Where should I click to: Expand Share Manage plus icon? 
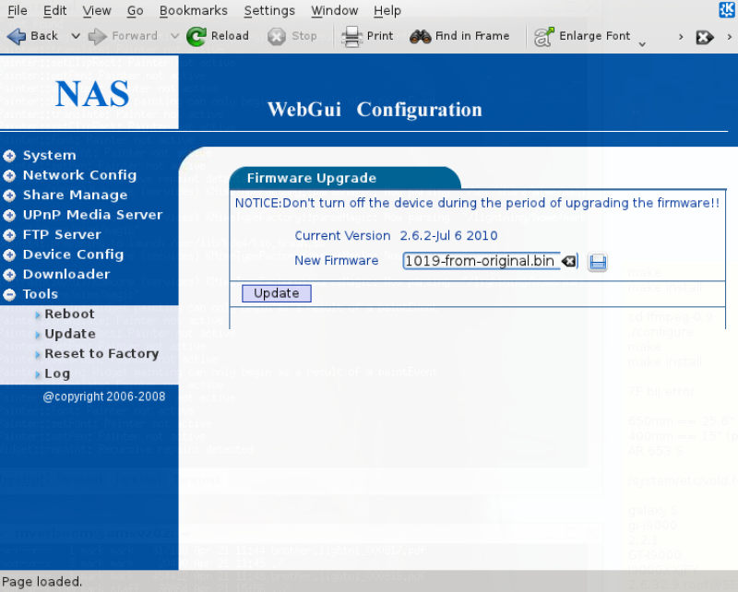pos(9,195)
